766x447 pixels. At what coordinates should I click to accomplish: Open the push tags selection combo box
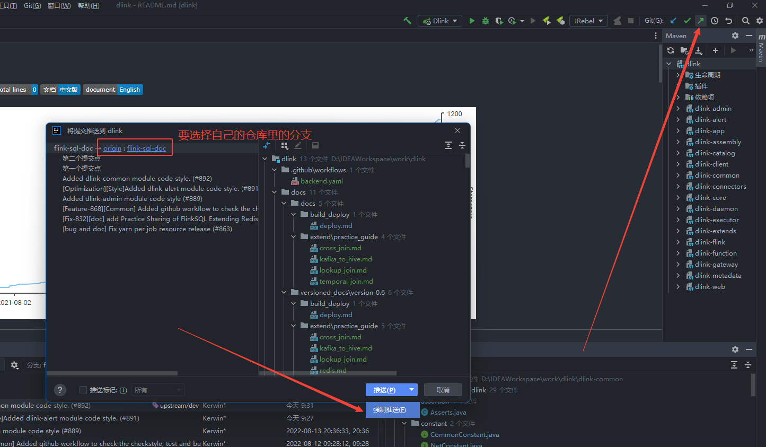pos(158,390)
